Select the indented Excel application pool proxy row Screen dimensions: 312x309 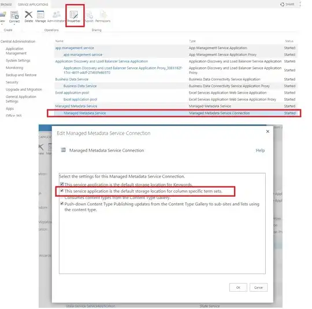80,99
